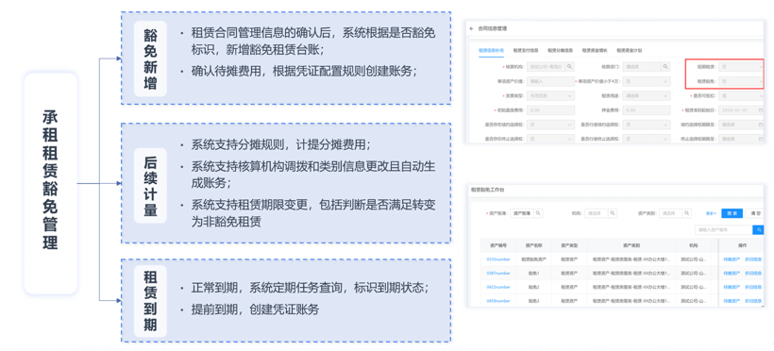Click the search icon in the 机构 filter
The height and width of the screenshot is (351, 774).
(612, 213)
